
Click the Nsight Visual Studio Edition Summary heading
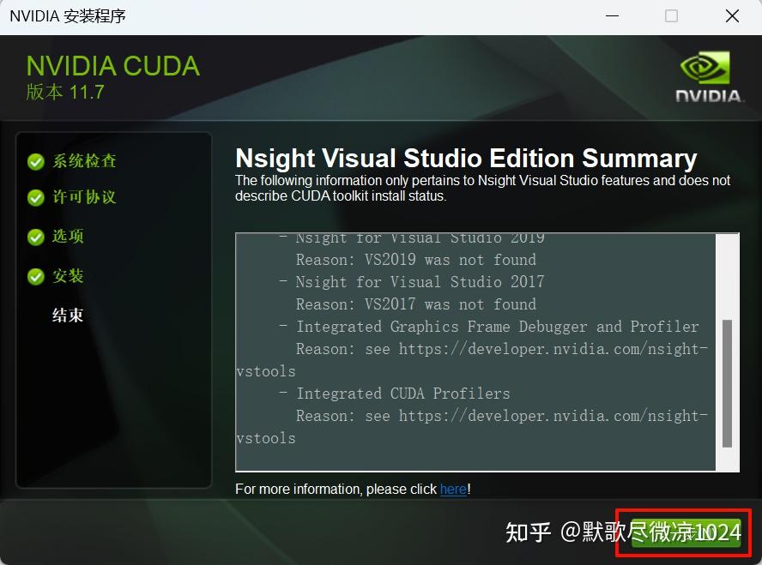point(466,159)
